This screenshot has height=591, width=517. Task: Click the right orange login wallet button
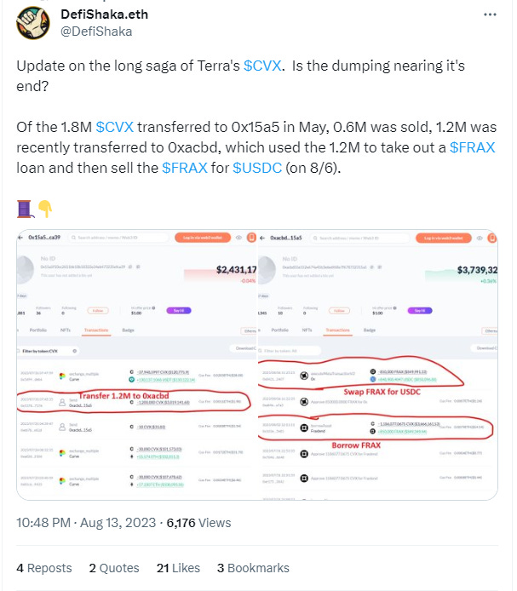[x=444, y=238]
